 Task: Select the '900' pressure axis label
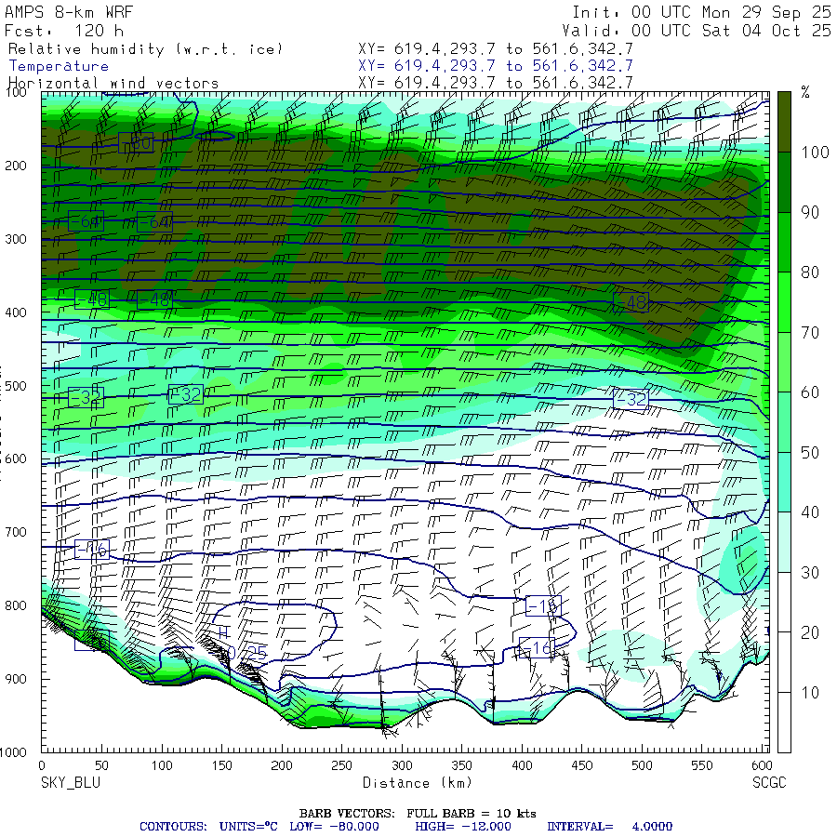pos(16,679)
